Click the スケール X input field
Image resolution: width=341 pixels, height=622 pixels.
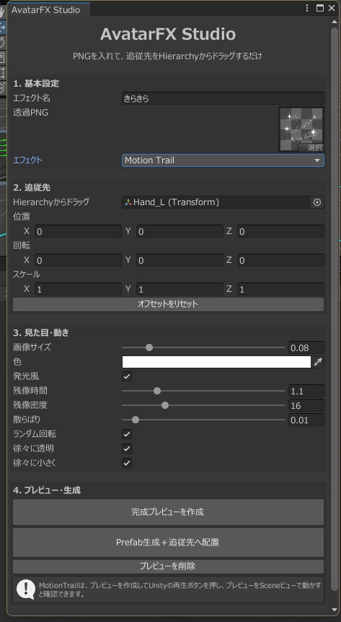(x=78, y=289)
